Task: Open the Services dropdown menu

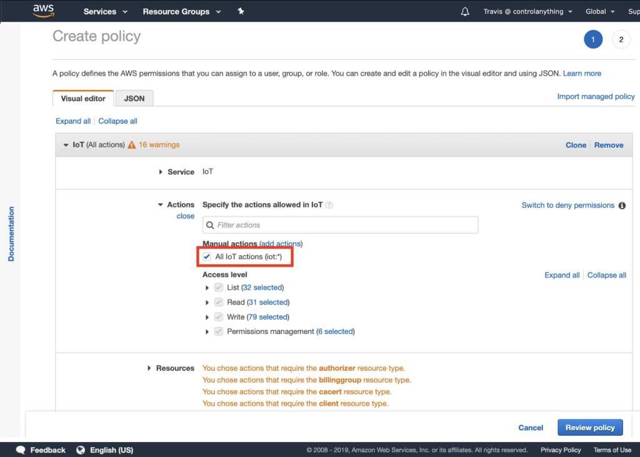Action: click(x=105, y=11)
